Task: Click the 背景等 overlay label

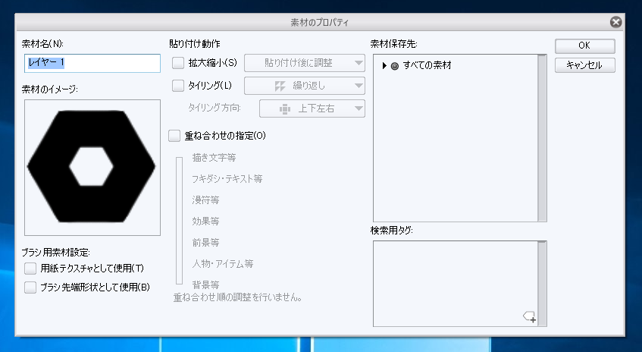Action: pos(205,284)
